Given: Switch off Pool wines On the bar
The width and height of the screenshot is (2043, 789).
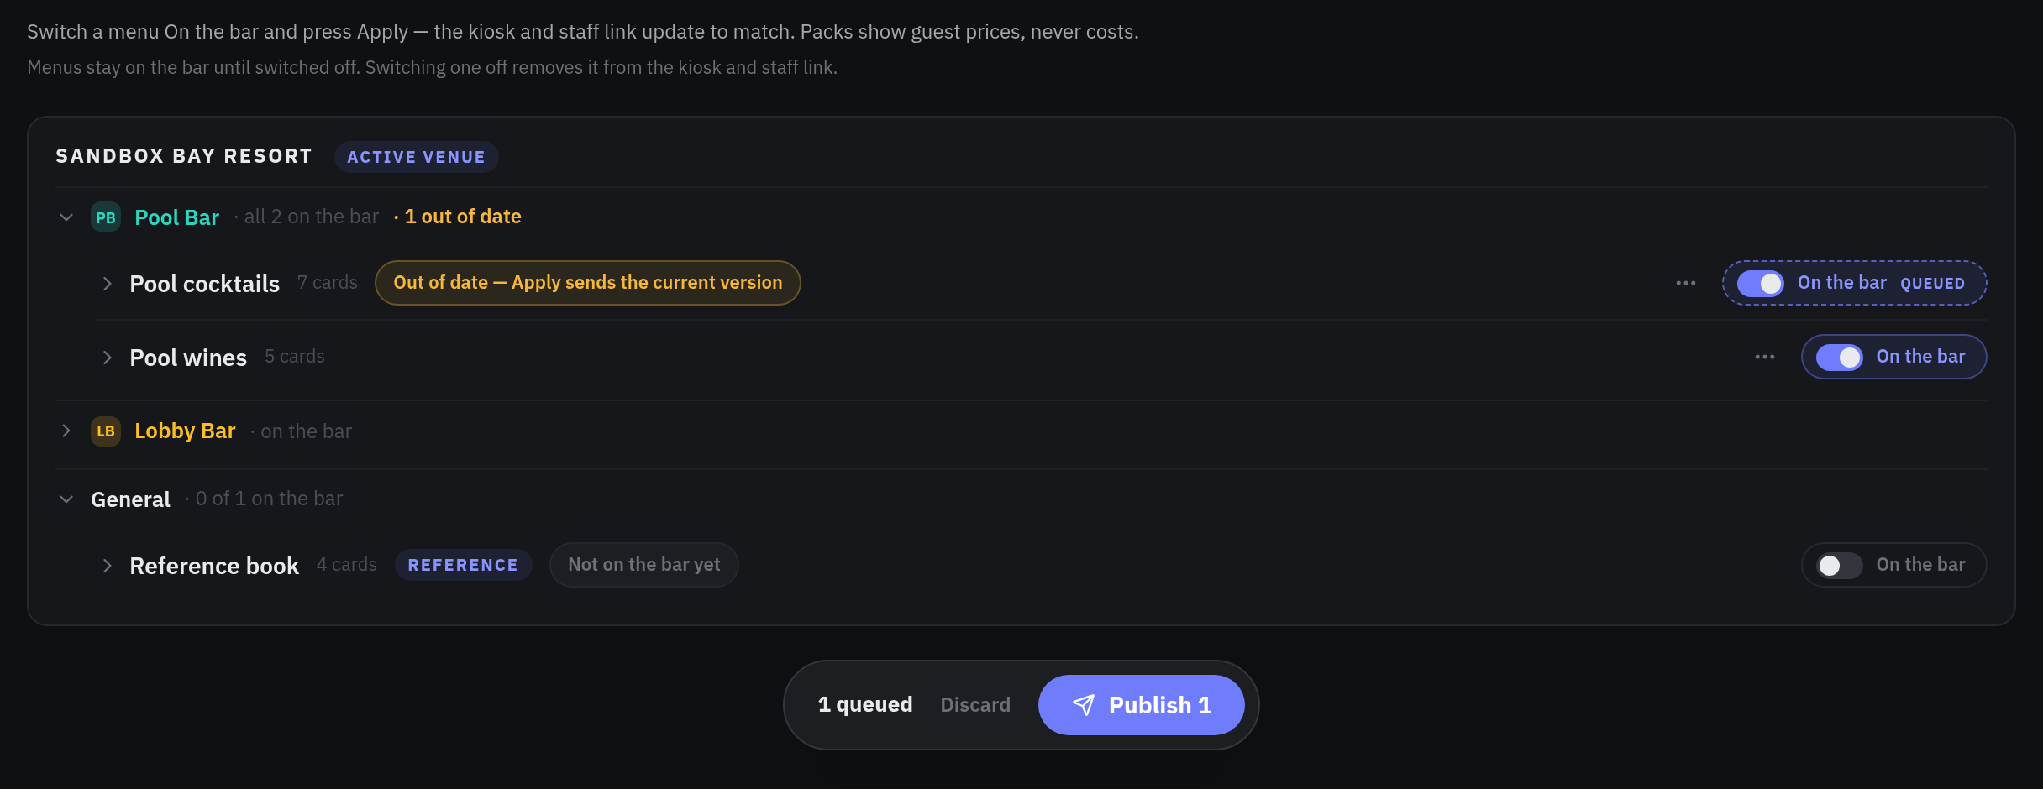Looking at the screenshot, I should 1840,358.
